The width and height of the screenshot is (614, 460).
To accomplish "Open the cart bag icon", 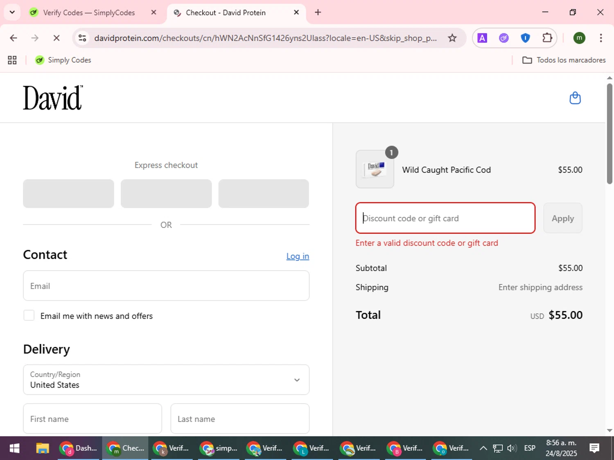I will coord(575,98).
